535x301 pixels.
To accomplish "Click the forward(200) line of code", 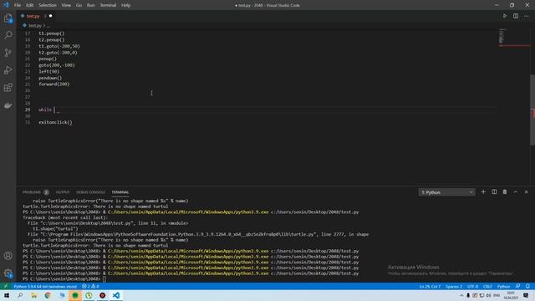I will click(53, 84).
